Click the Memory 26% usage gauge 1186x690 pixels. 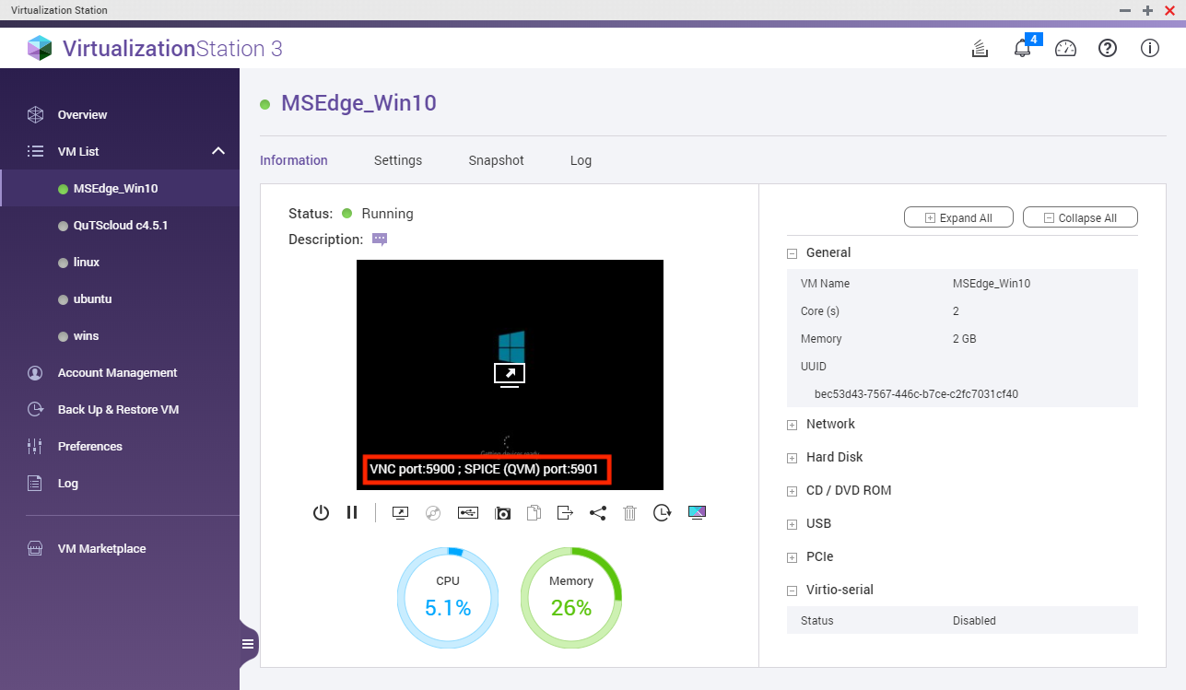point(571,596)
